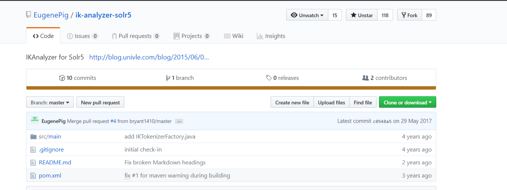Open the Branch: master dropdown
Viewport: 507px width, 190px height.
[x=50, y=102]
